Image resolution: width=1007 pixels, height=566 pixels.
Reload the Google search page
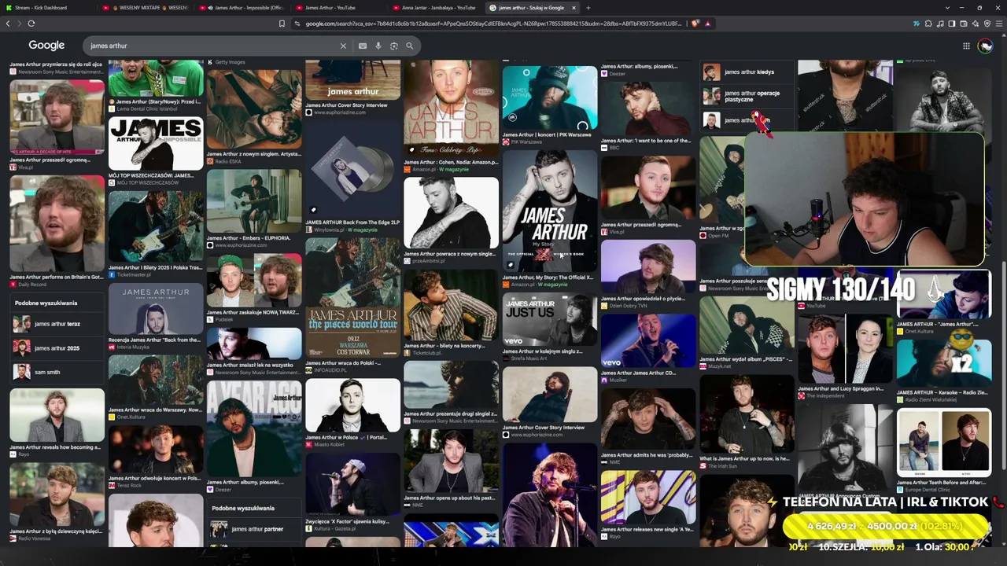(x=31, y=24)
